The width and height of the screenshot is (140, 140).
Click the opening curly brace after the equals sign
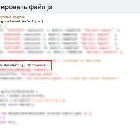pos(42,22)
